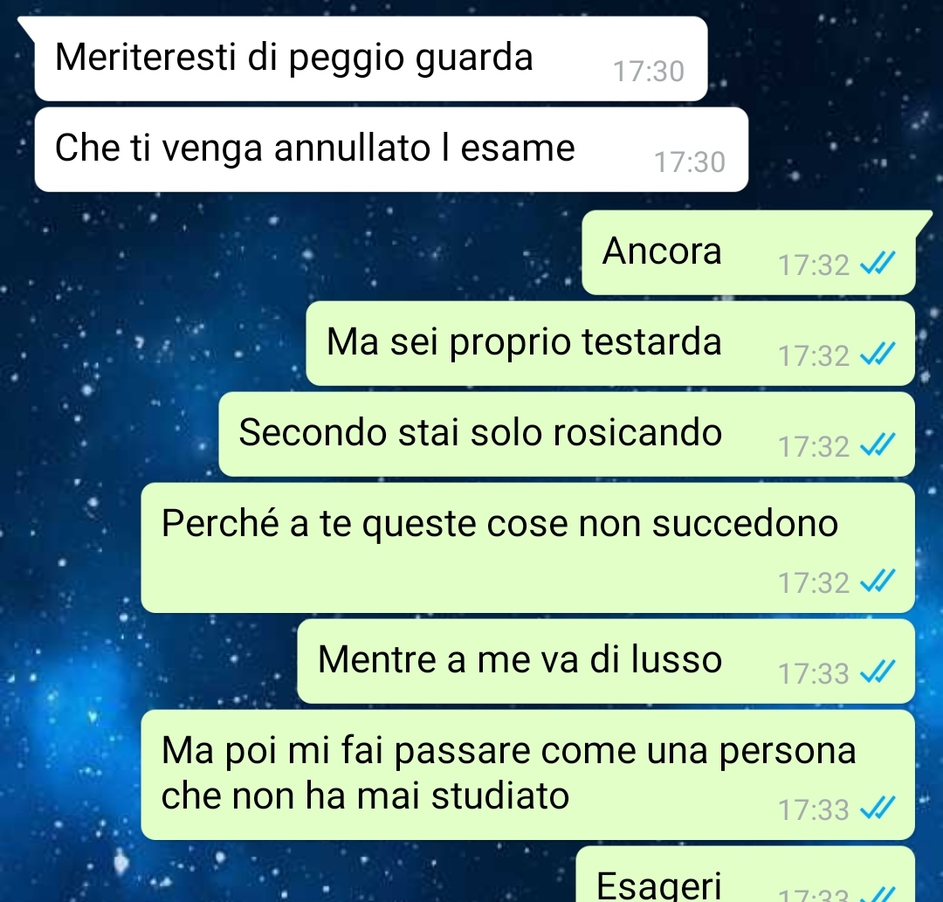Click the 17:33 timestamp on 'Mentre a me va di lusso'
Viewport: 943px width, 902px height.
(813, 673)
